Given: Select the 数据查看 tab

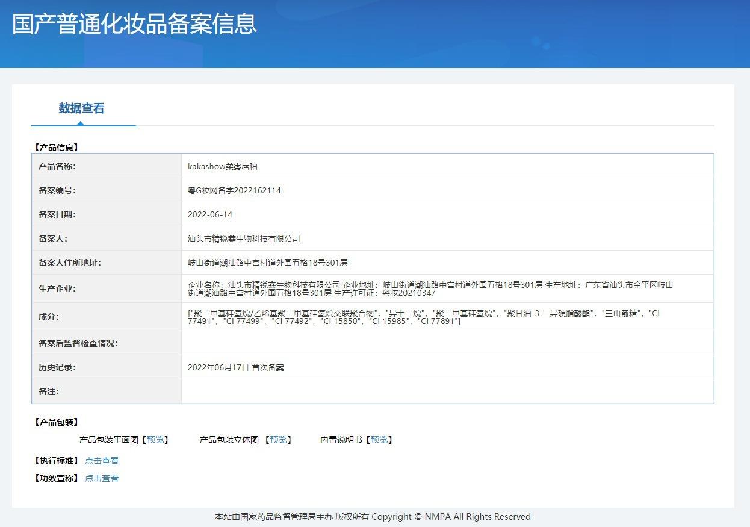Looking at the screenshot, I should tap(81, 108).
